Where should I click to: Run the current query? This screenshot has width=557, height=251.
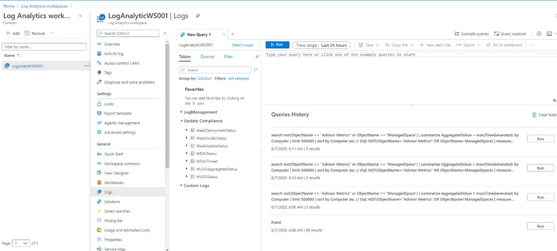[277, 45]
